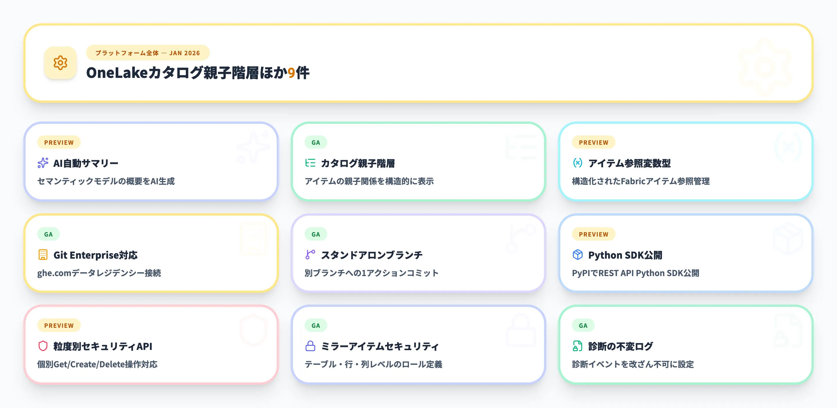Toggle the PREVIEW badge on AI自動サマリー
The width and height of the screenshot is (837, 408).
59,142
